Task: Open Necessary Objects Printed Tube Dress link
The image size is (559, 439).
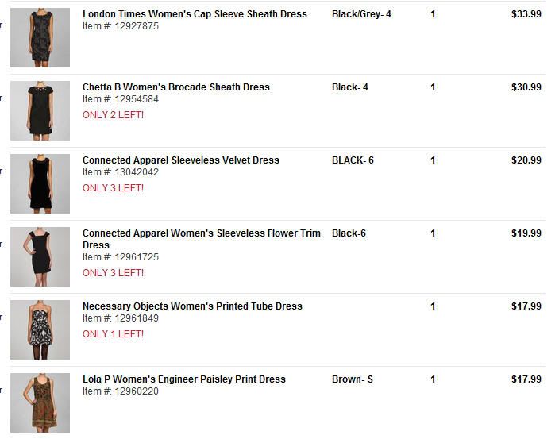Action: coord(192,306)
